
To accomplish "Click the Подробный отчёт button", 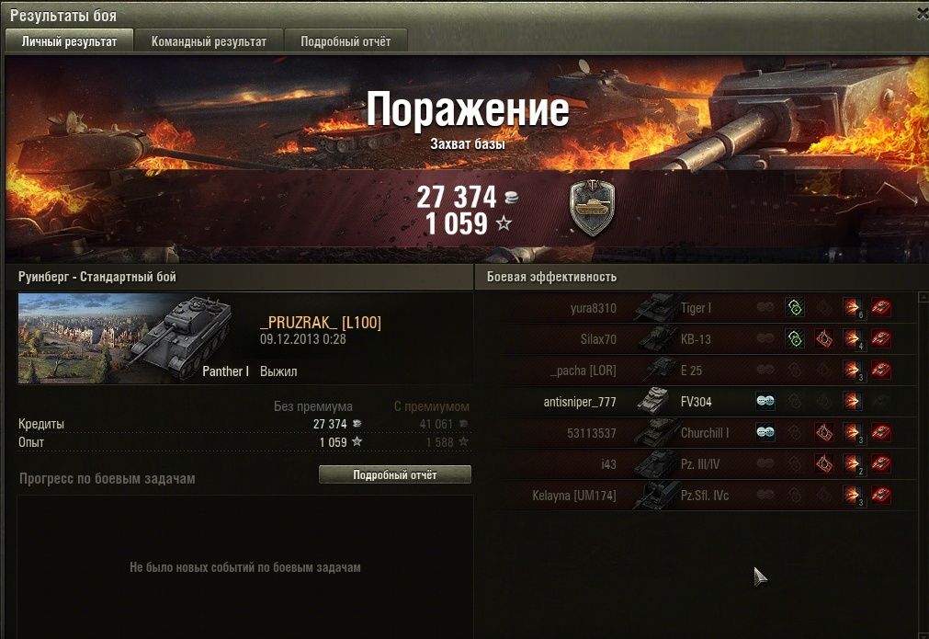I will pos(394,474).
